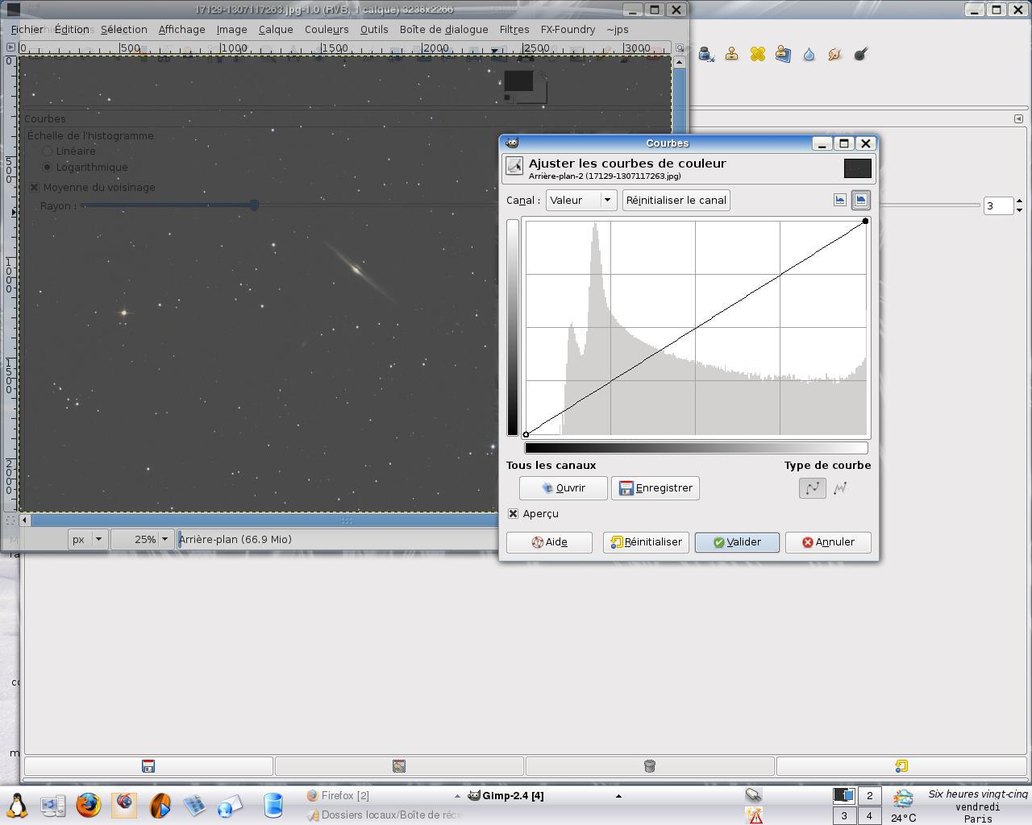Screen dimensions: 1032x825
Task: Switch histogram to logarithmic display in Courbes
Action: [860, 200]
